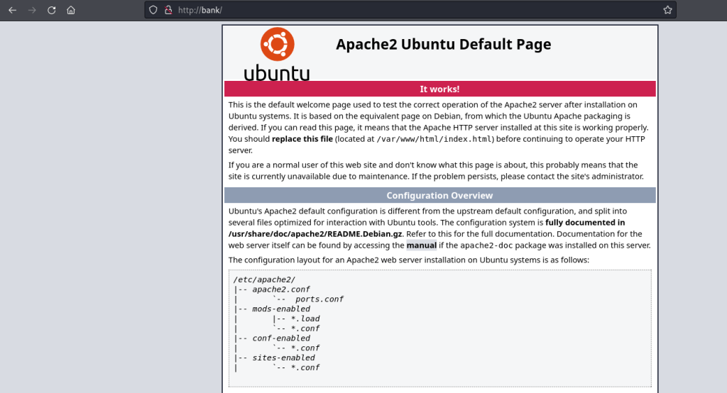Click the Ubuntu circle logo

[278, 44]
